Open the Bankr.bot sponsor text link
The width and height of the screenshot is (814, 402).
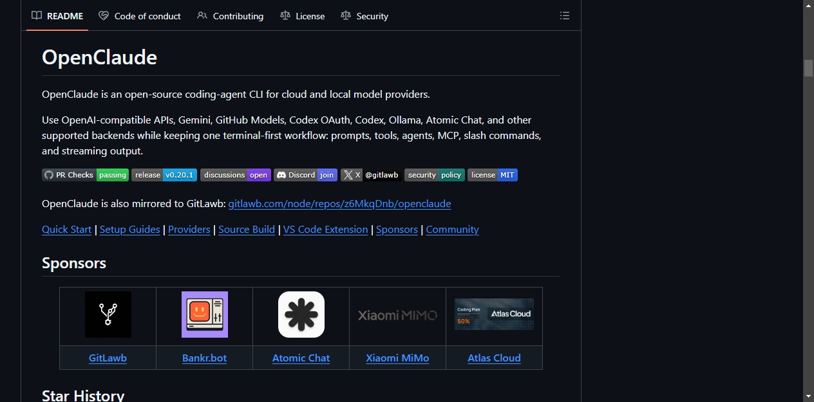[x=205, y=358]
